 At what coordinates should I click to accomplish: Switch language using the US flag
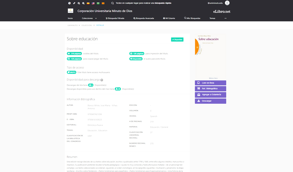(x=93, y=3)
